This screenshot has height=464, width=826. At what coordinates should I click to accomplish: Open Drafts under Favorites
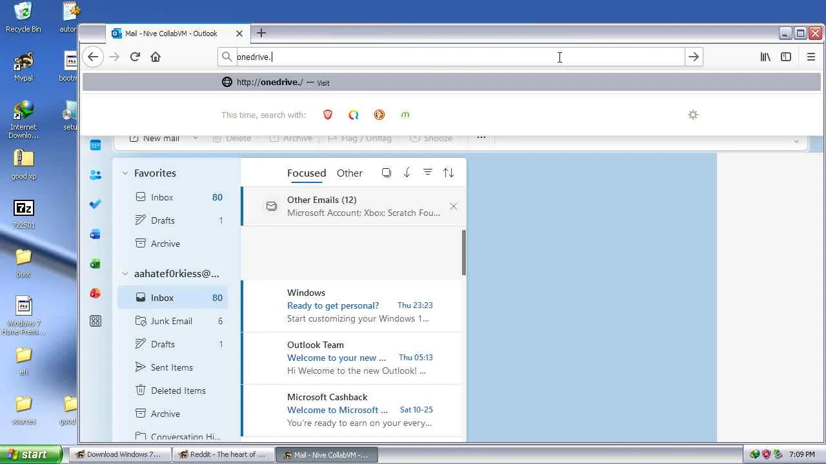pyautogui.click(x=172, y=220)
